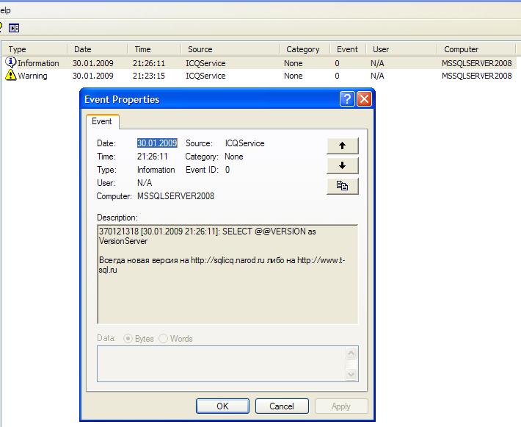Click the Apply button

pyautogui.click(x=341, y=406)
